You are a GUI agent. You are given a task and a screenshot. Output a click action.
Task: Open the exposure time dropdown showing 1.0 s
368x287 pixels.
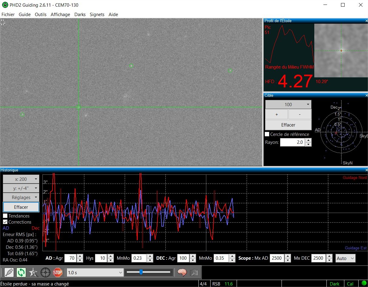tap(95, 272)
